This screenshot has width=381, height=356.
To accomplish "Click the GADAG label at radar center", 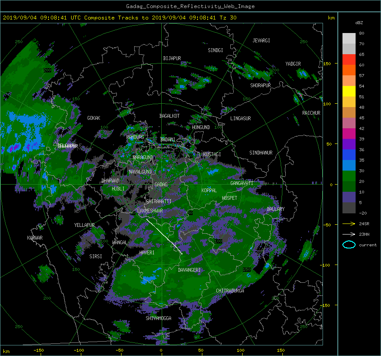I will pos(161,185).
